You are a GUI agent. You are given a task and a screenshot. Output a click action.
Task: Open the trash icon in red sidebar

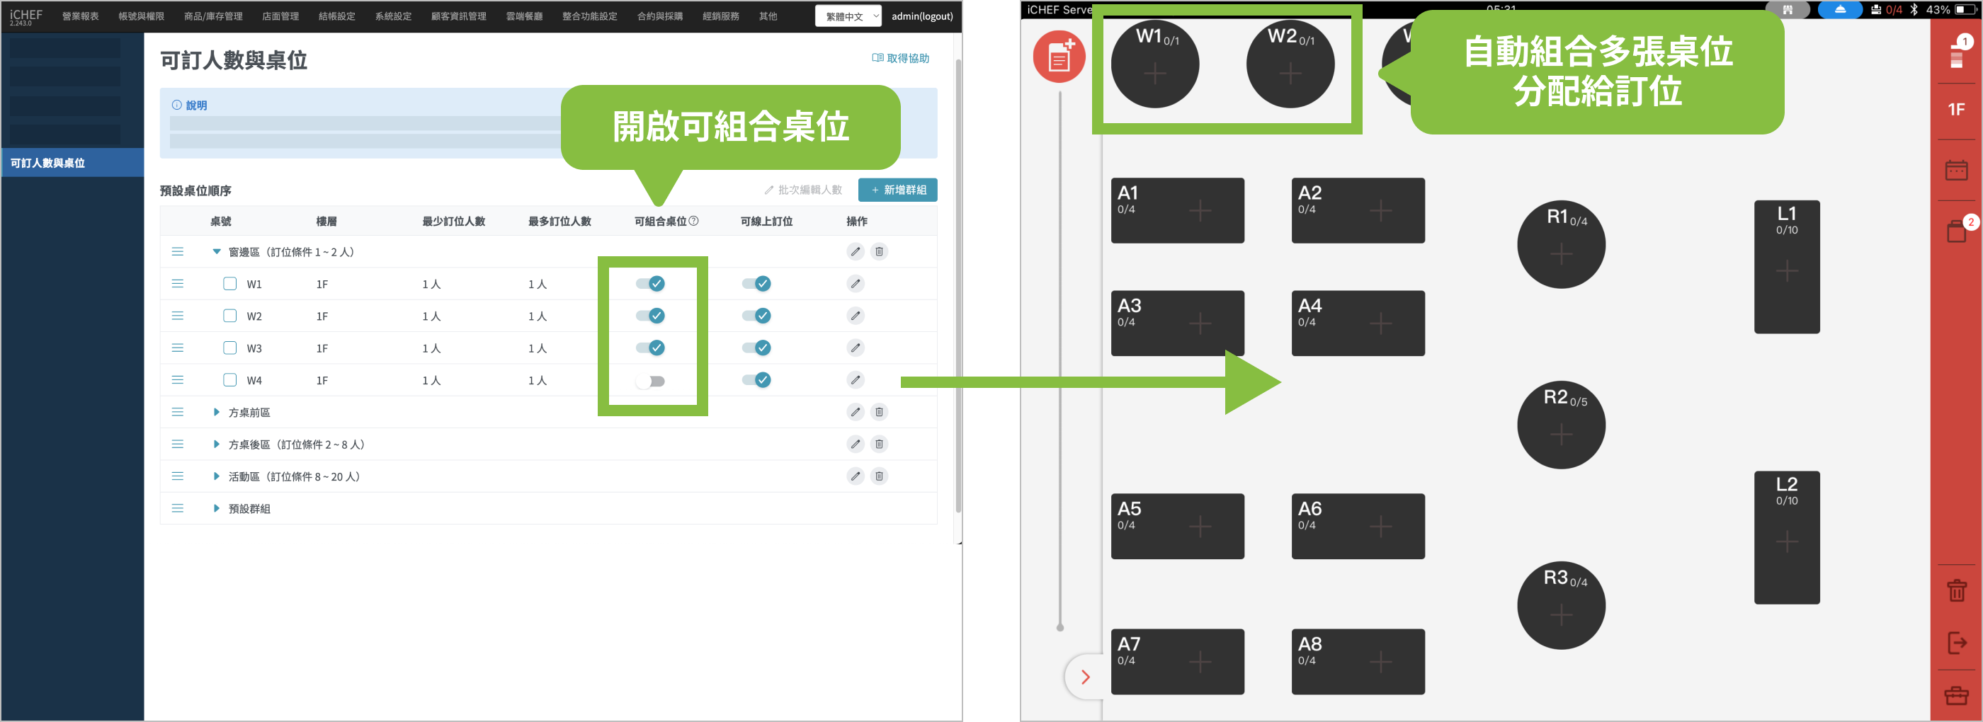[1955, 590]
